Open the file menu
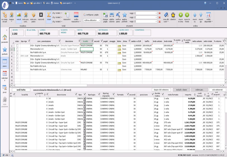Screen dimensions: 227x157 tap(12, 3)
